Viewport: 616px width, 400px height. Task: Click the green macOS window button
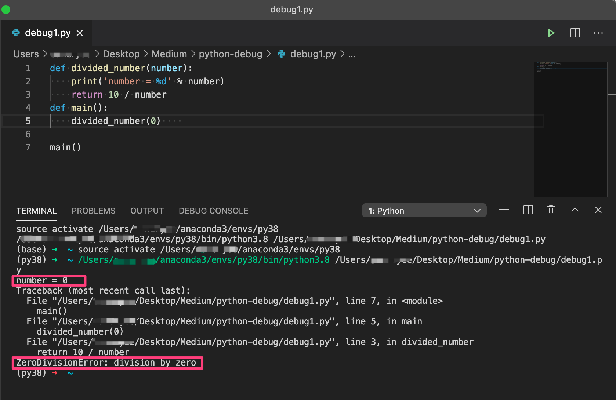click(x=6, y=10)
